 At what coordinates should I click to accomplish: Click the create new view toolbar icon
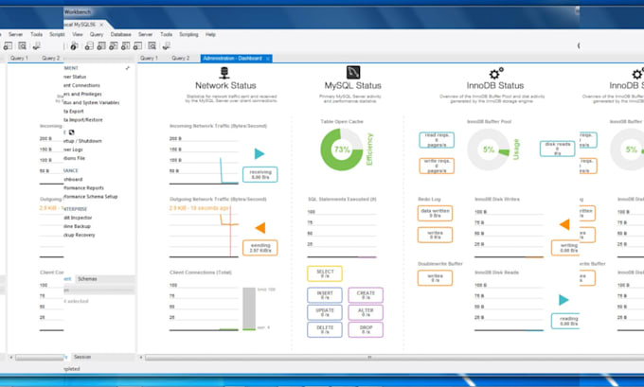[114, 46]
